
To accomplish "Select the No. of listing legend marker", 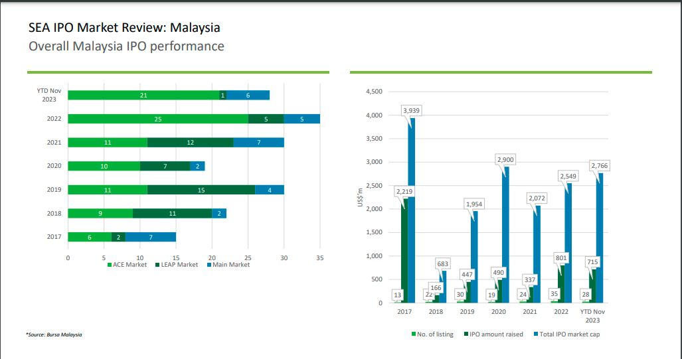I will tap(414, 334).
